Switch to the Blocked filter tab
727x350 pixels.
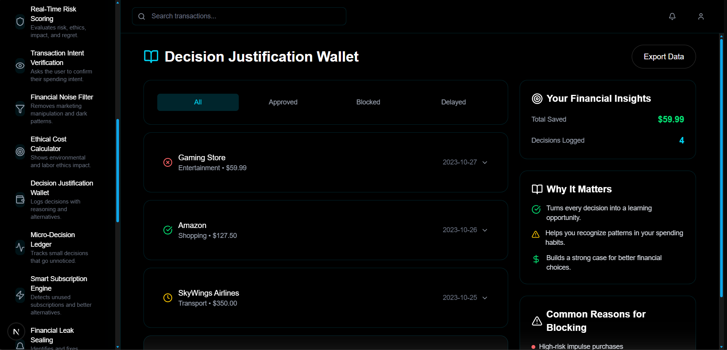pos(368,102)
